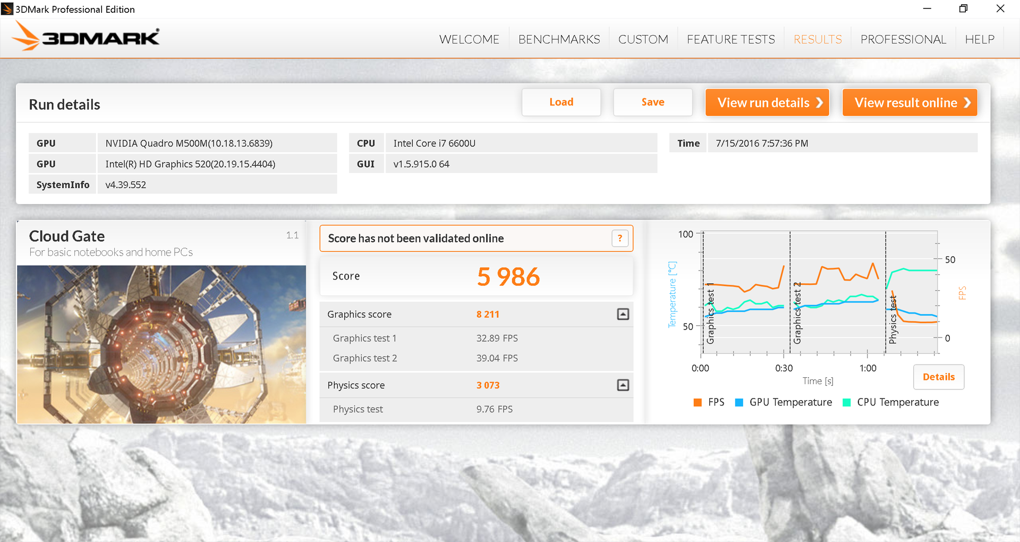Collapse the Physics score section
This screenshot has height=542, width=1020.
click(x=623, y=385)
